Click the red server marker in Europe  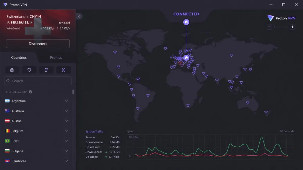180,63
